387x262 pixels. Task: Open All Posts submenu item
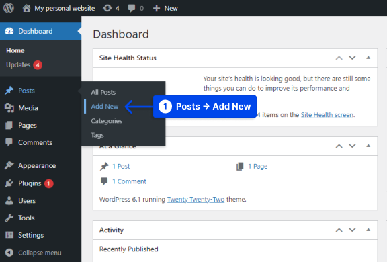click(x=103, y=92)
